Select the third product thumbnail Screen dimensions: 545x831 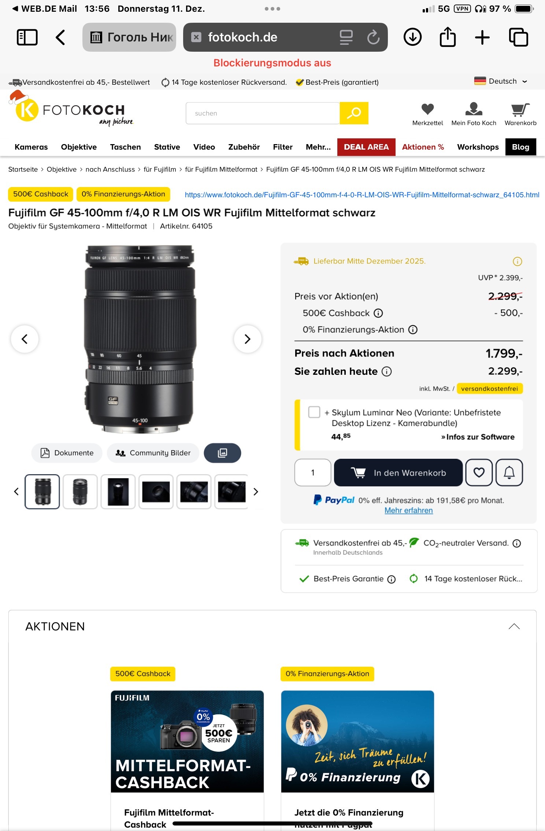pyautogui.click(x=118, y=492)
